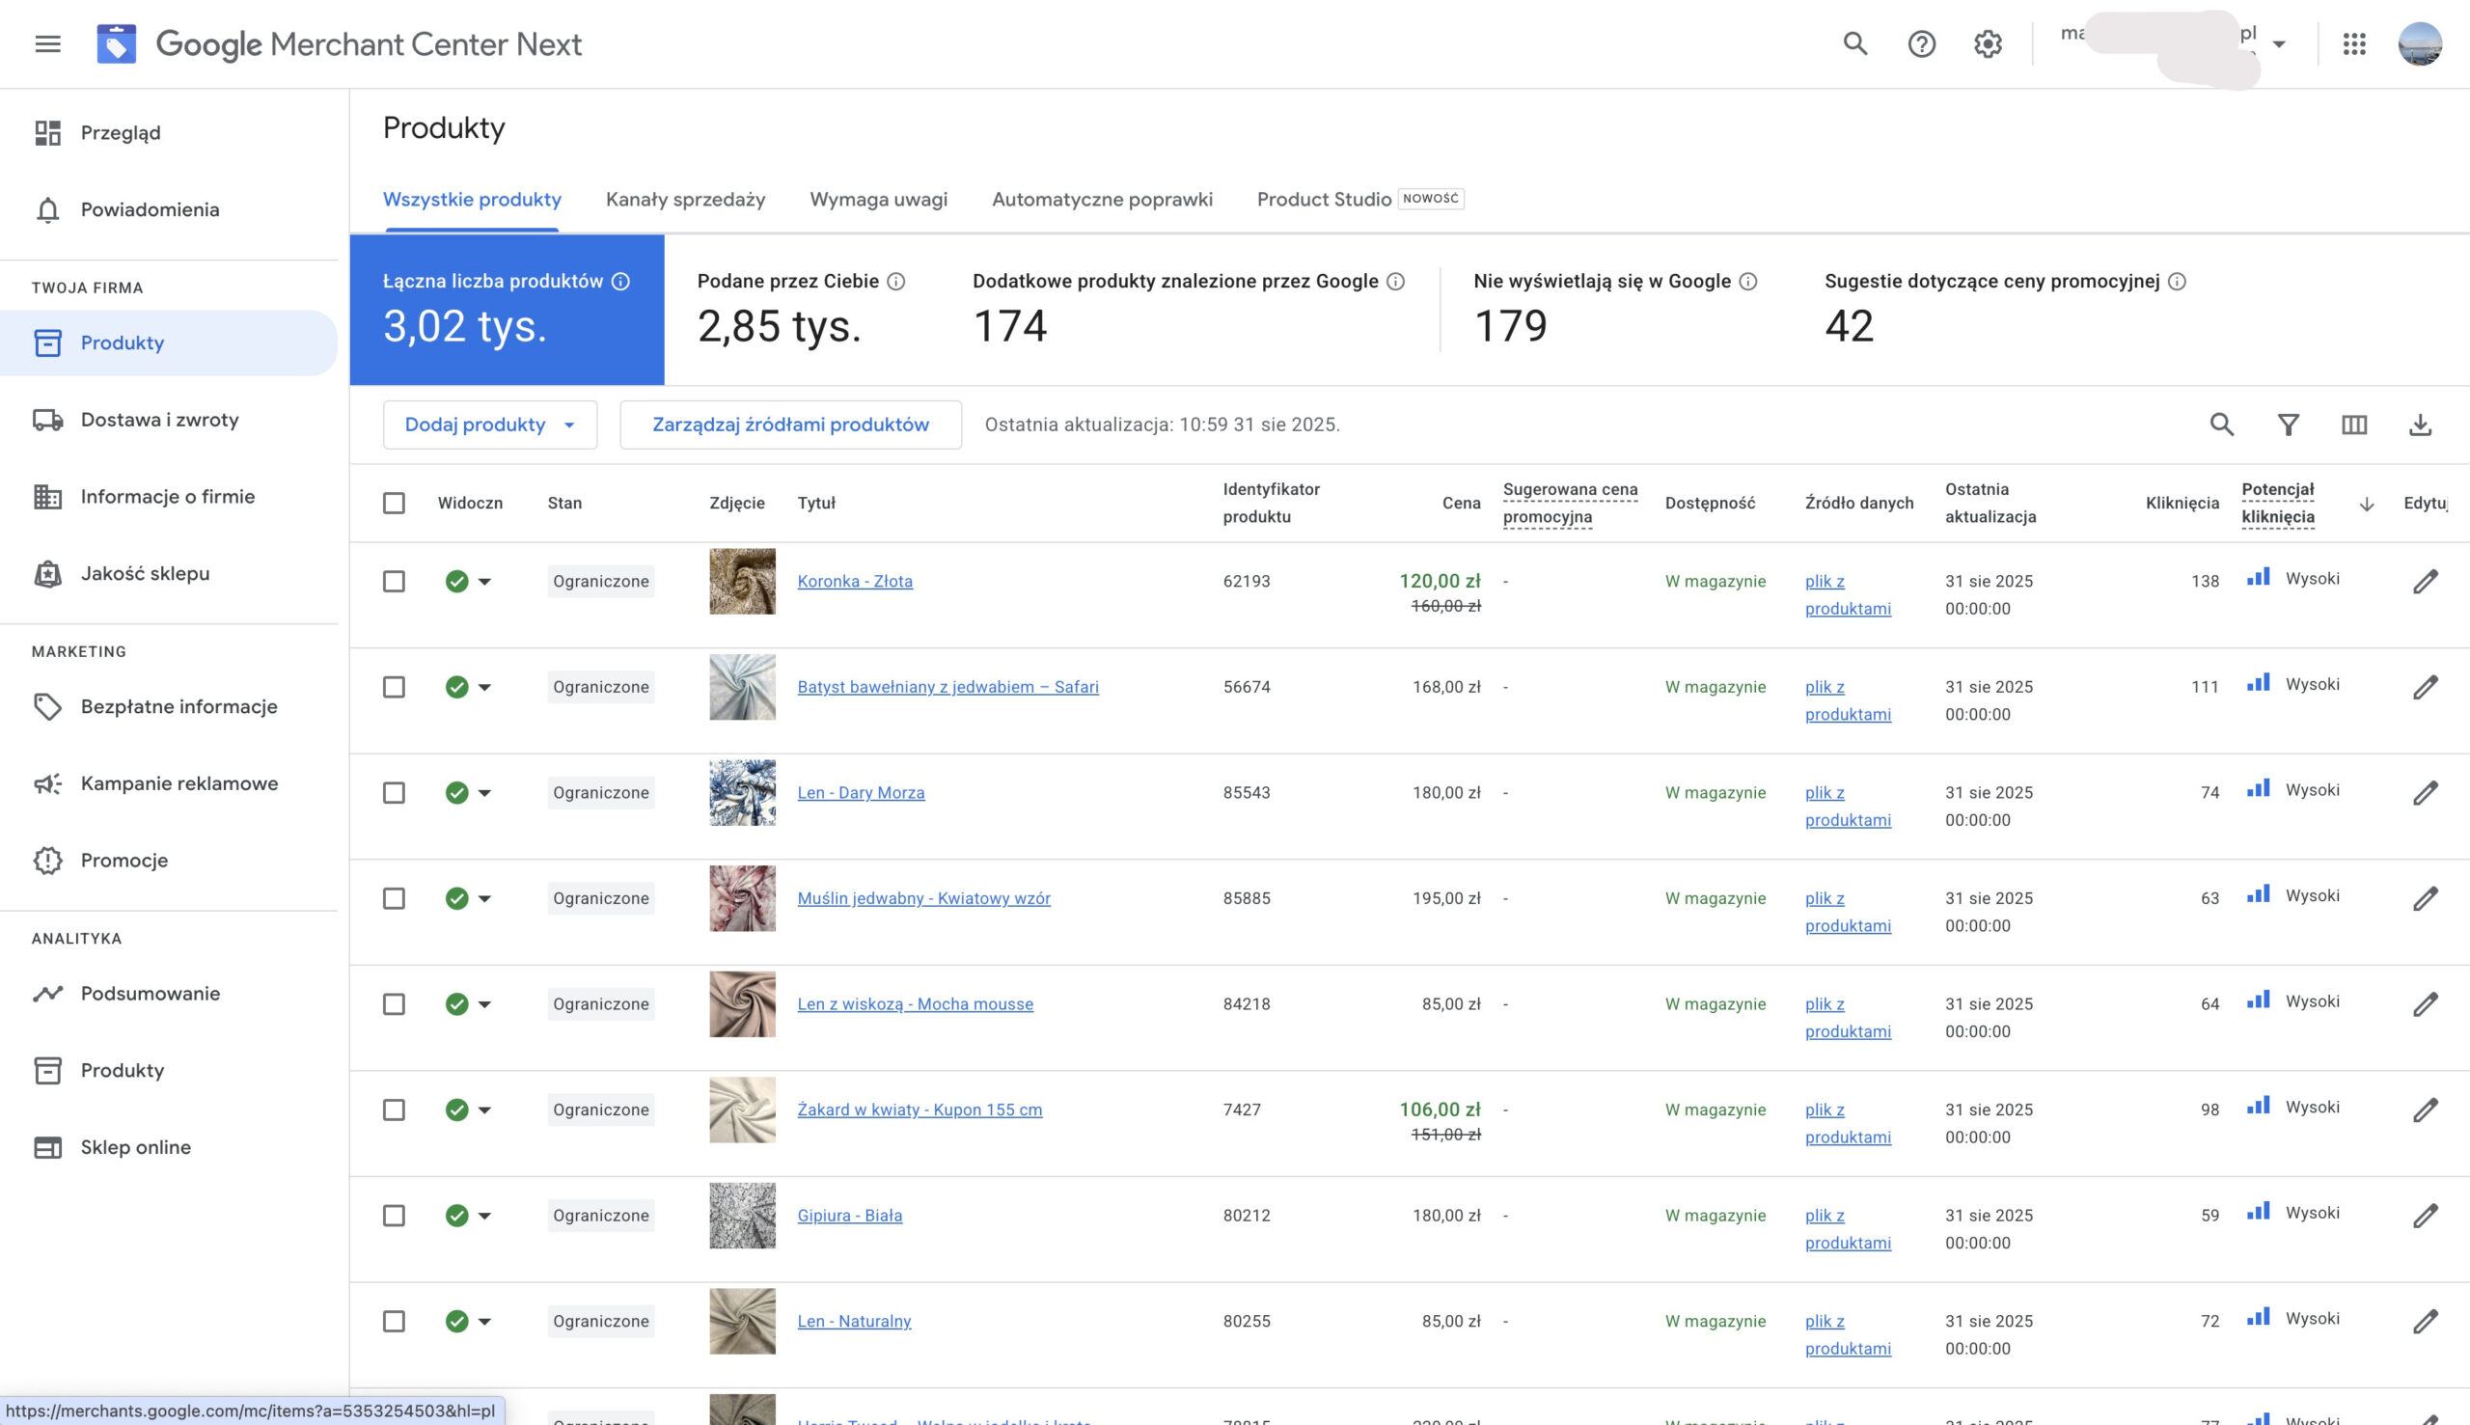Click the Zarządzaj źródłami produktów button
Screen dimensions: 2470x1425
790,425
